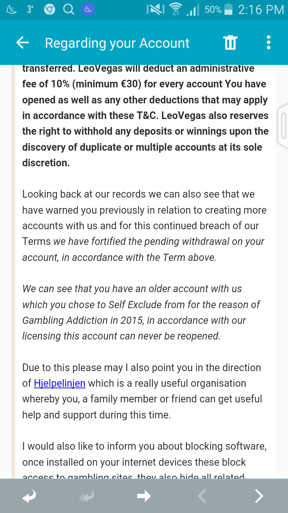Open the three-dot overflow menu
Image resolution: width=288 pixels, height=513 pixels.
[268, 42]
